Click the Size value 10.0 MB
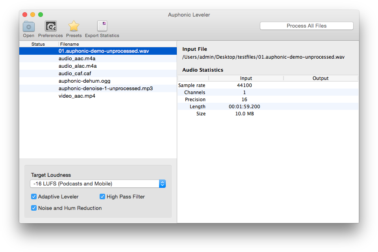This screenshot has height=252, width=378. point(245,113)
